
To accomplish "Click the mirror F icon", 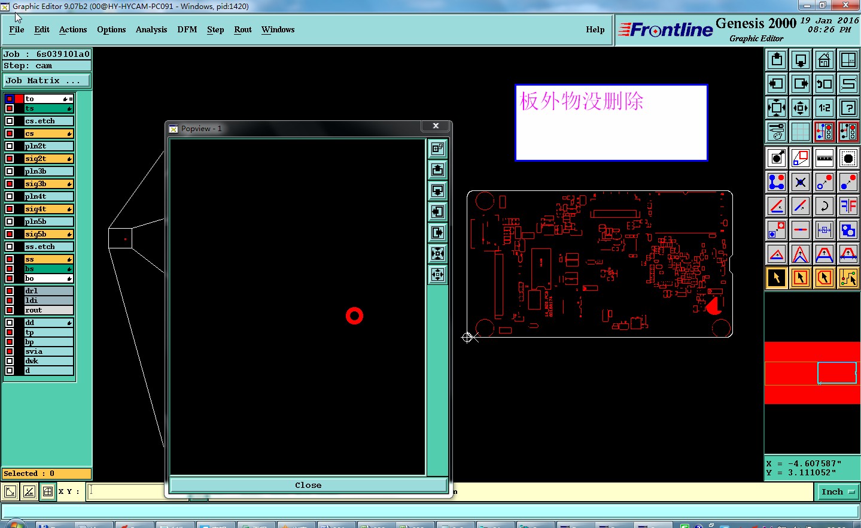I will pos(848,206).
